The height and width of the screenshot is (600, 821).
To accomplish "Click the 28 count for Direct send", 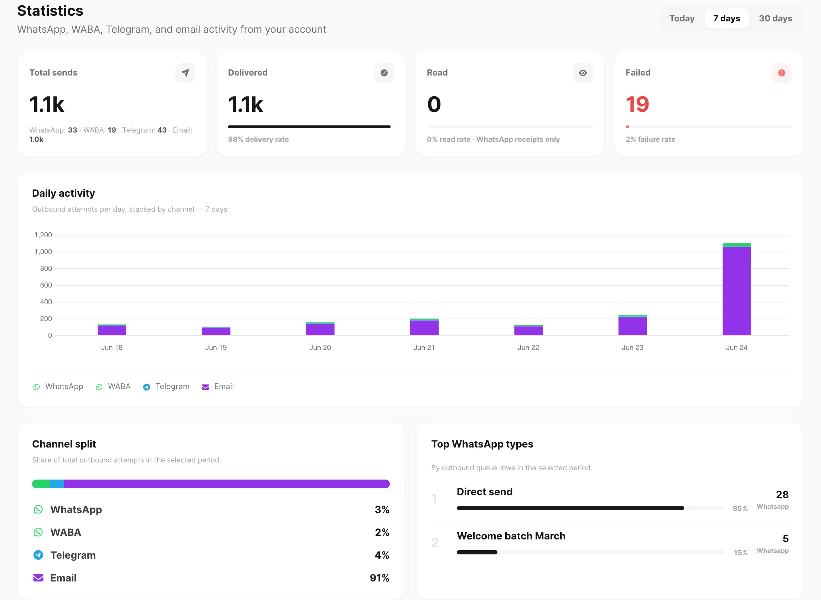I will (782, 494).
